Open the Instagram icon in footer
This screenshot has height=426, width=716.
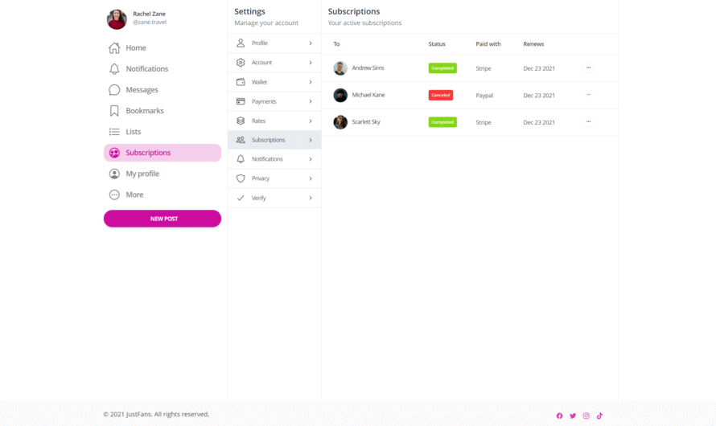point(586,416)
